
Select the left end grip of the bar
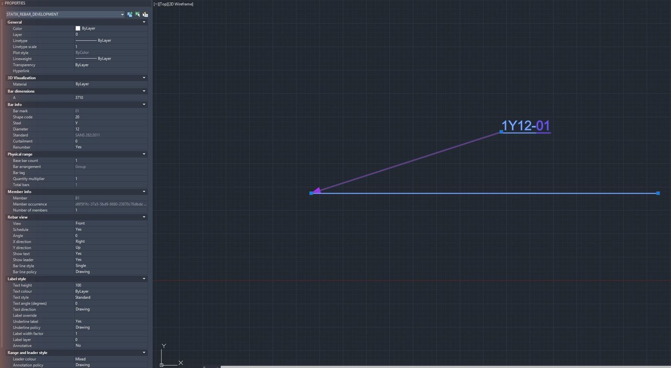tap(311, 193)
